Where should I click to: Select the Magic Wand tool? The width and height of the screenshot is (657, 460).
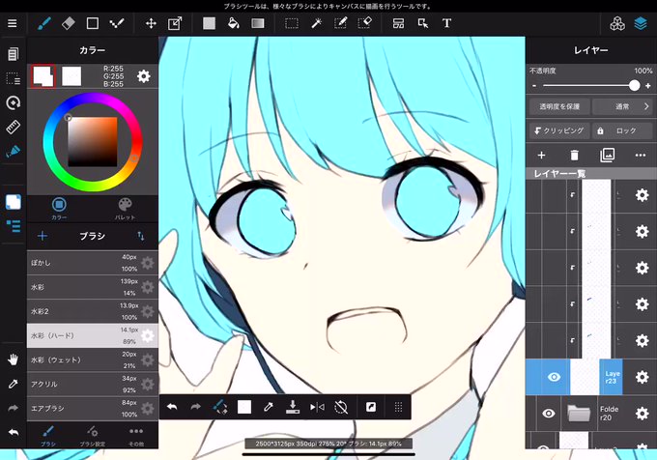(x=316, y=23)
